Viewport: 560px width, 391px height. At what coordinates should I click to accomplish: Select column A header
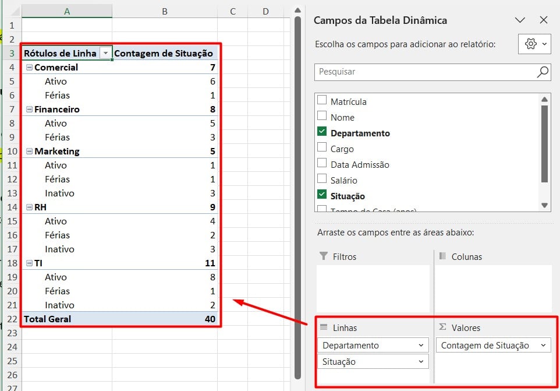[x=67, y=12]
